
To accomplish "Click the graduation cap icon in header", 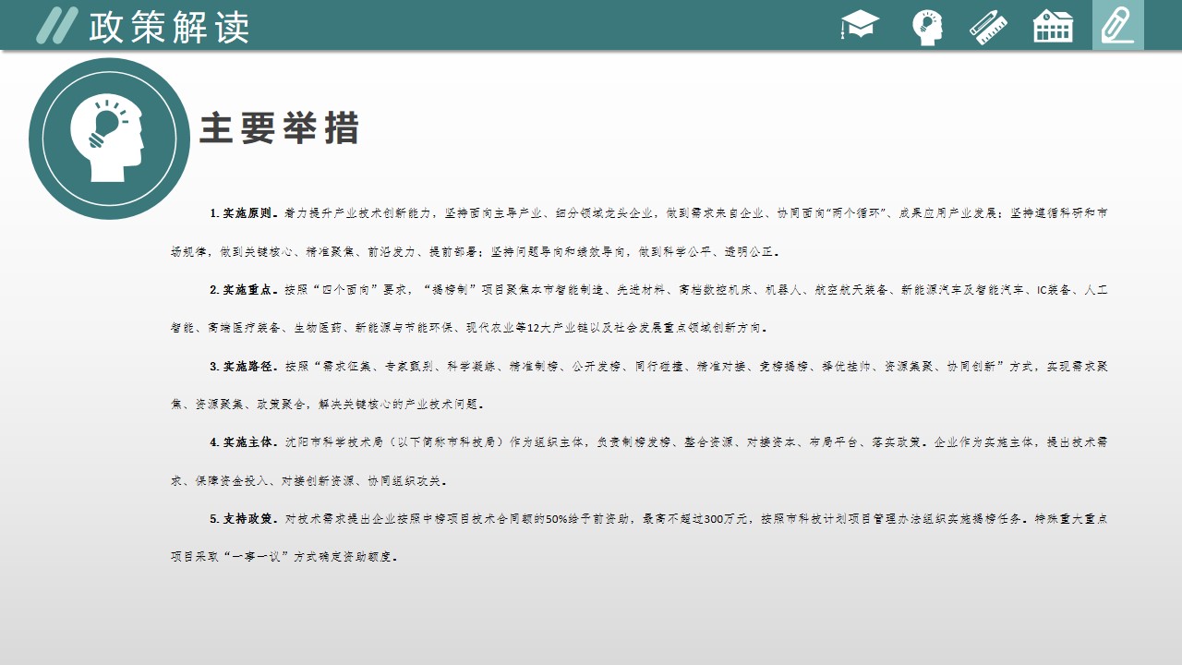I will coord(859,26).
